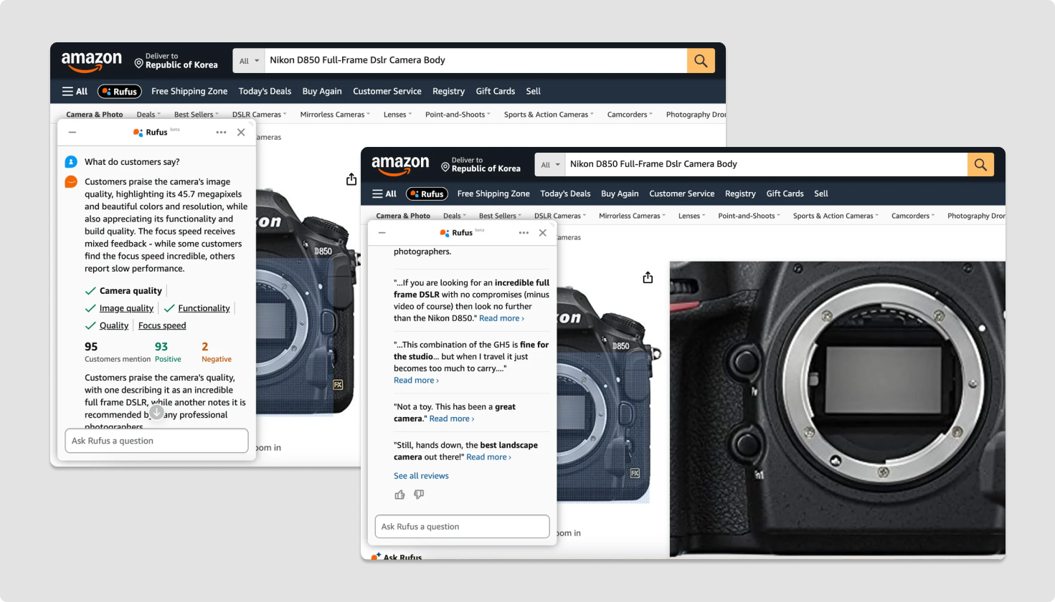Image resolution: width=1055 pixels, height=602 pixels.
Task: Open the See all reviews link
Action: (x=421, y=476)
